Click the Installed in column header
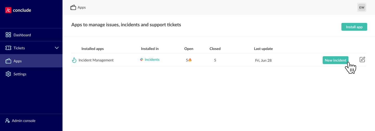Screen dimensions: 375x131 (150, 49)
